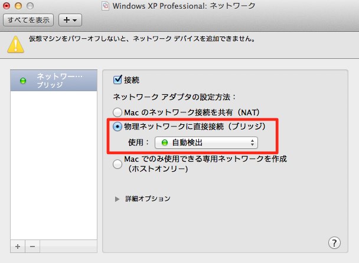Close the window with the red button
Screen dimensions: 359x263
click(6, 6)
